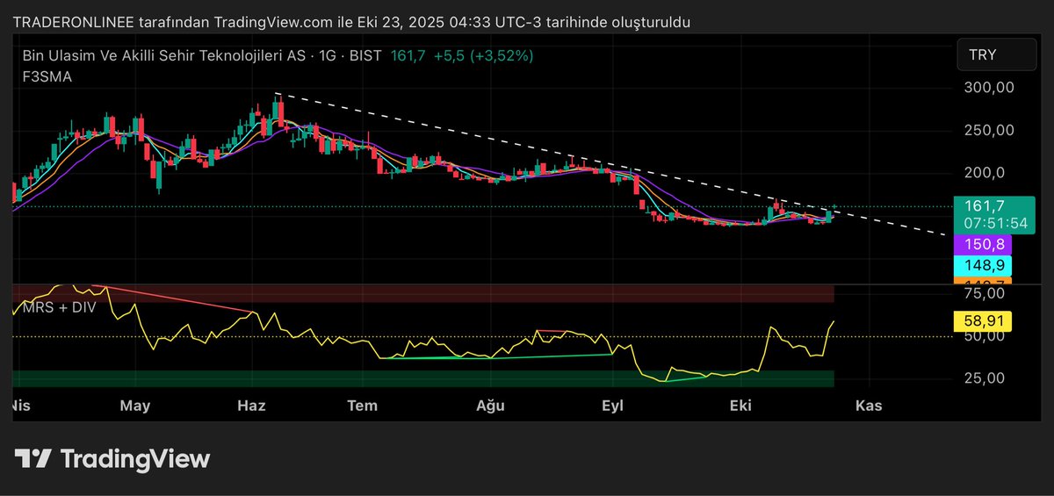The height and width of the screenshot is (496, 1054).
Task: Click the May label on time axis
Action: point(135,406)
